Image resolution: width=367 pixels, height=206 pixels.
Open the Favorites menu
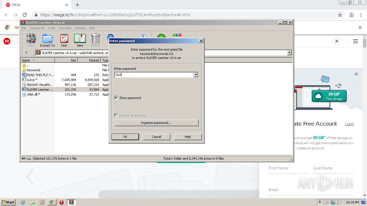coord(65,28)
